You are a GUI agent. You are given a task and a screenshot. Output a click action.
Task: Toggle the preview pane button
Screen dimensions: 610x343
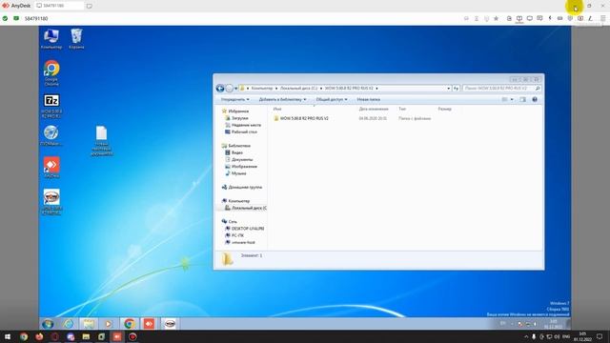coord(523,99)
